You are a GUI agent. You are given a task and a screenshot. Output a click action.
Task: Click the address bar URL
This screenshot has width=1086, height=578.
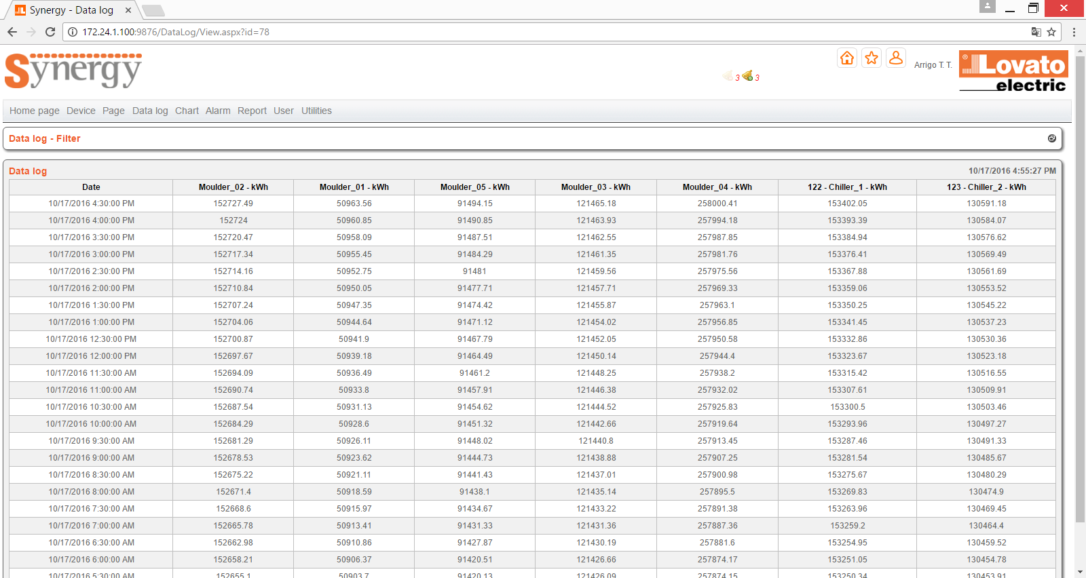(176, 32)
